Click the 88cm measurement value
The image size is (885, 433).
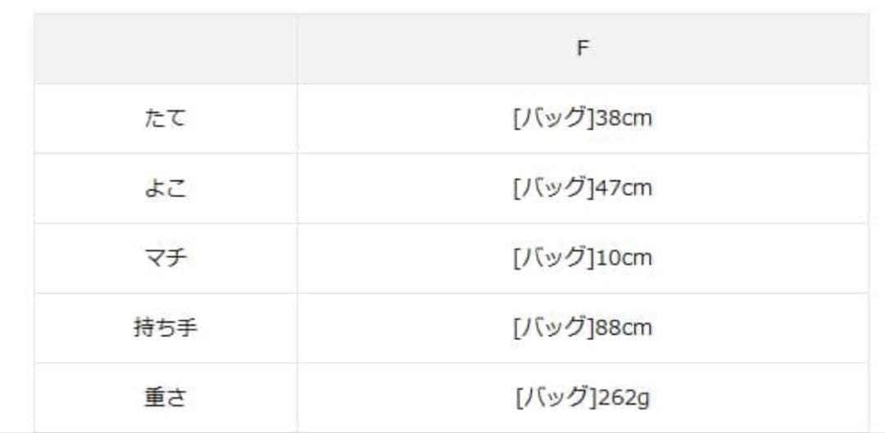pyautogui.click(x=624, y=328)
